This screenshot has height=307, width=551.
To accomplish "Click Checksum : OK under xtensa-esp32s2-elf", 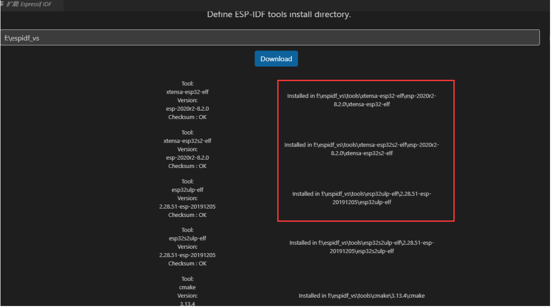I will click(x=187, y=166).
